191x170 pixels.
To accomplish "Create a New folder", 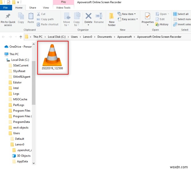I will point(112,19).
